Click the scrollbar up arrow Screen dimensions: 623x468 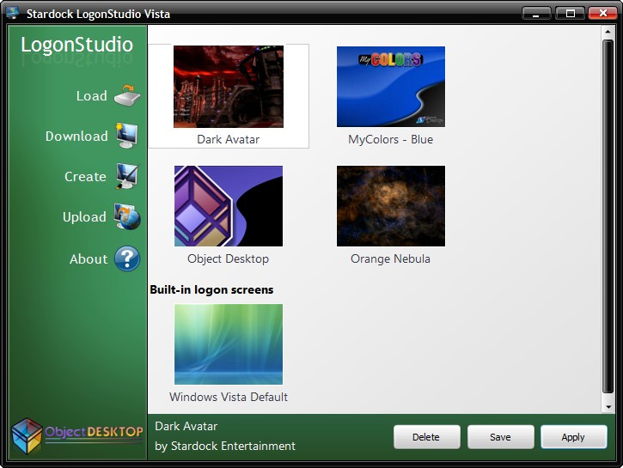pos(608,32)
